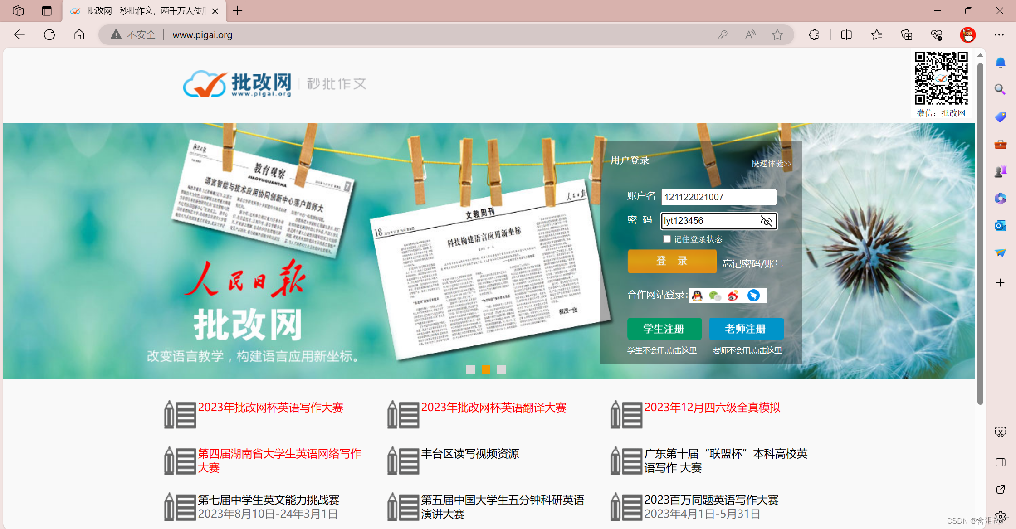Open sidebar search magnifier icon
Viewport: 1016px width, 529px height.
point(1000,89)
